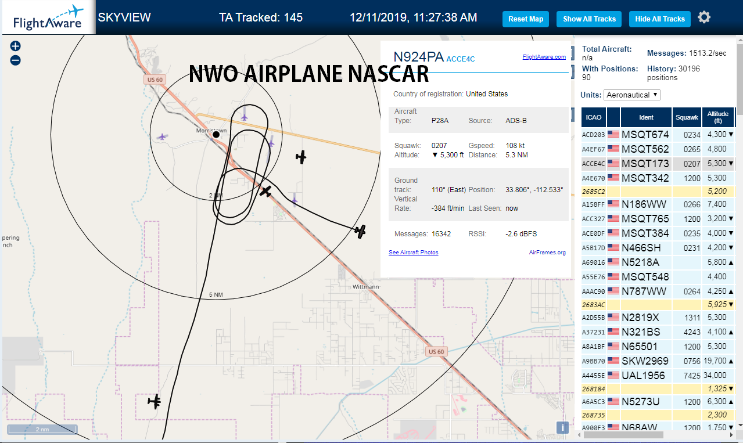The image size is (743, 443).
Task: Select the 268735 row
Action: [658, 415]
